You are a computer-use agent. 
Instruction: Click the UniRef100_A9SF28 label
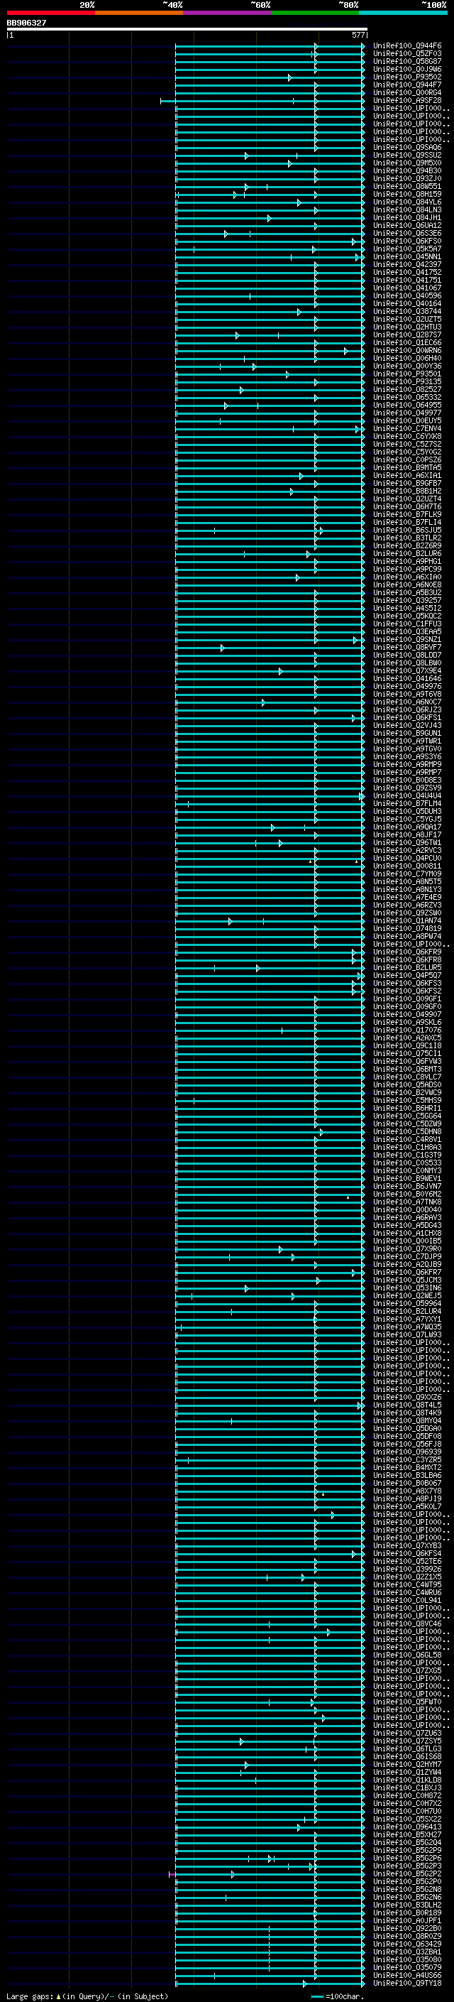407,100
